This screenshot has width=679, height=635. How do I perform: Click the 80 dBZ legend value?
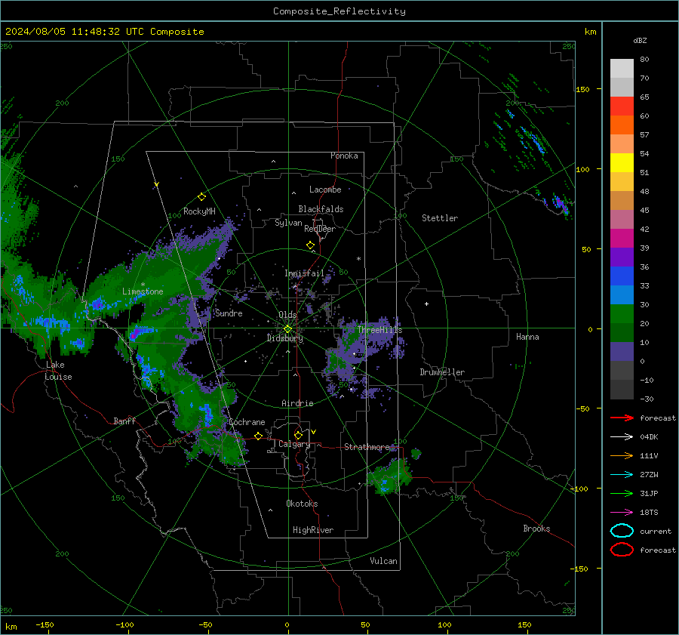644,60
